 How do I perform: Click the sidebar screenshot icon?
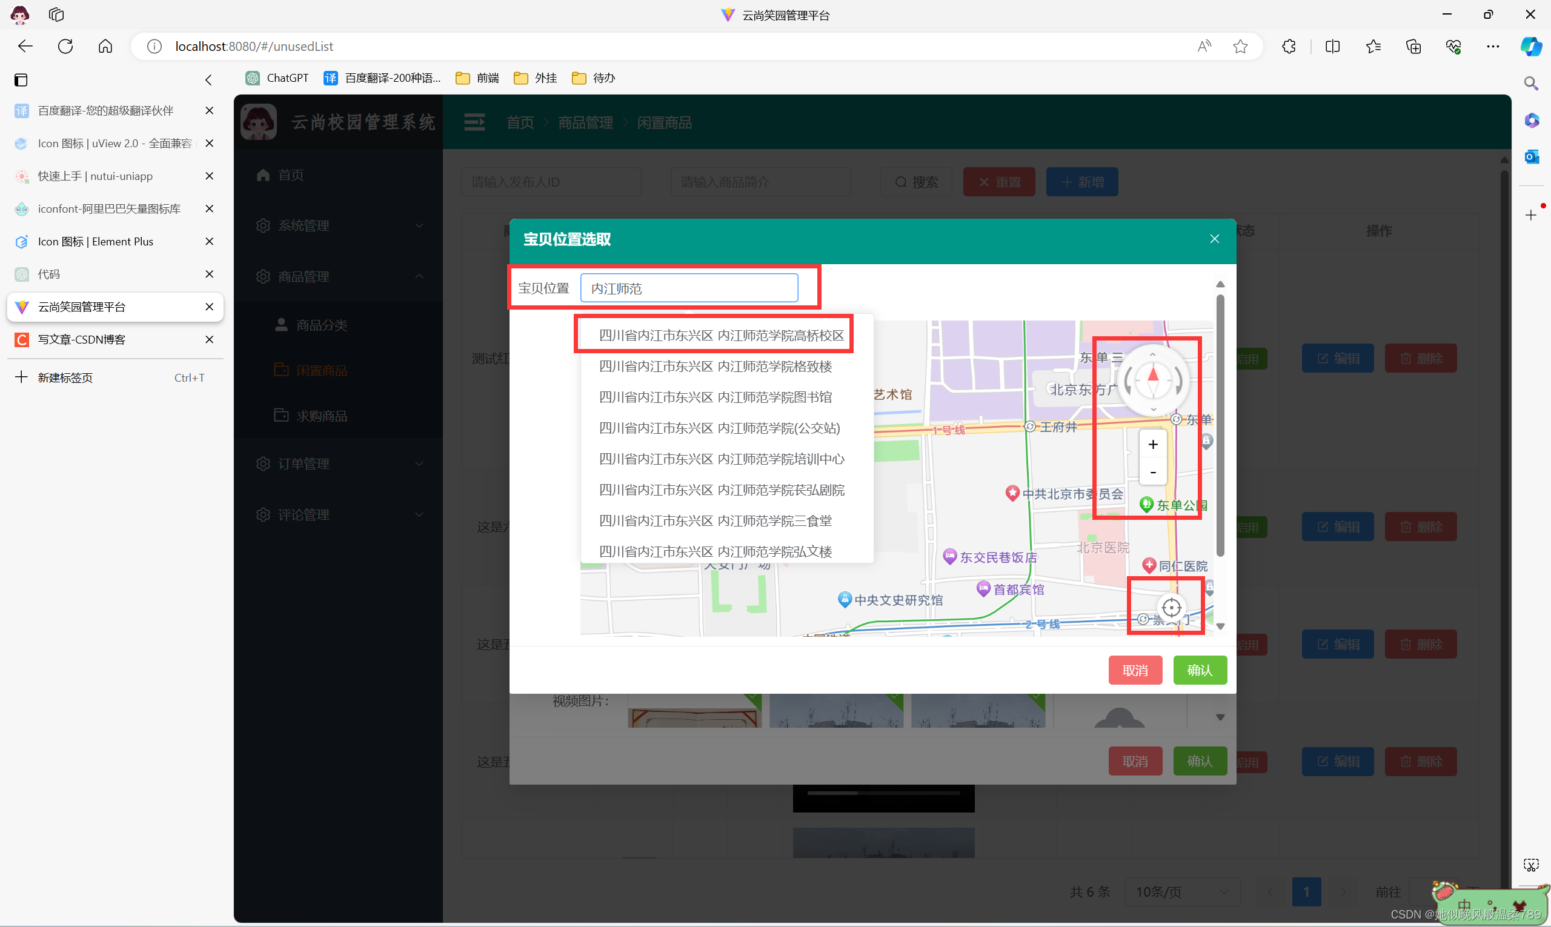click(x=1530, y=865)
